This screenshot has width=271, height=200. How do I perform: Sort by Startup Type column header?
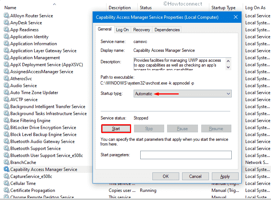[223, 8]
